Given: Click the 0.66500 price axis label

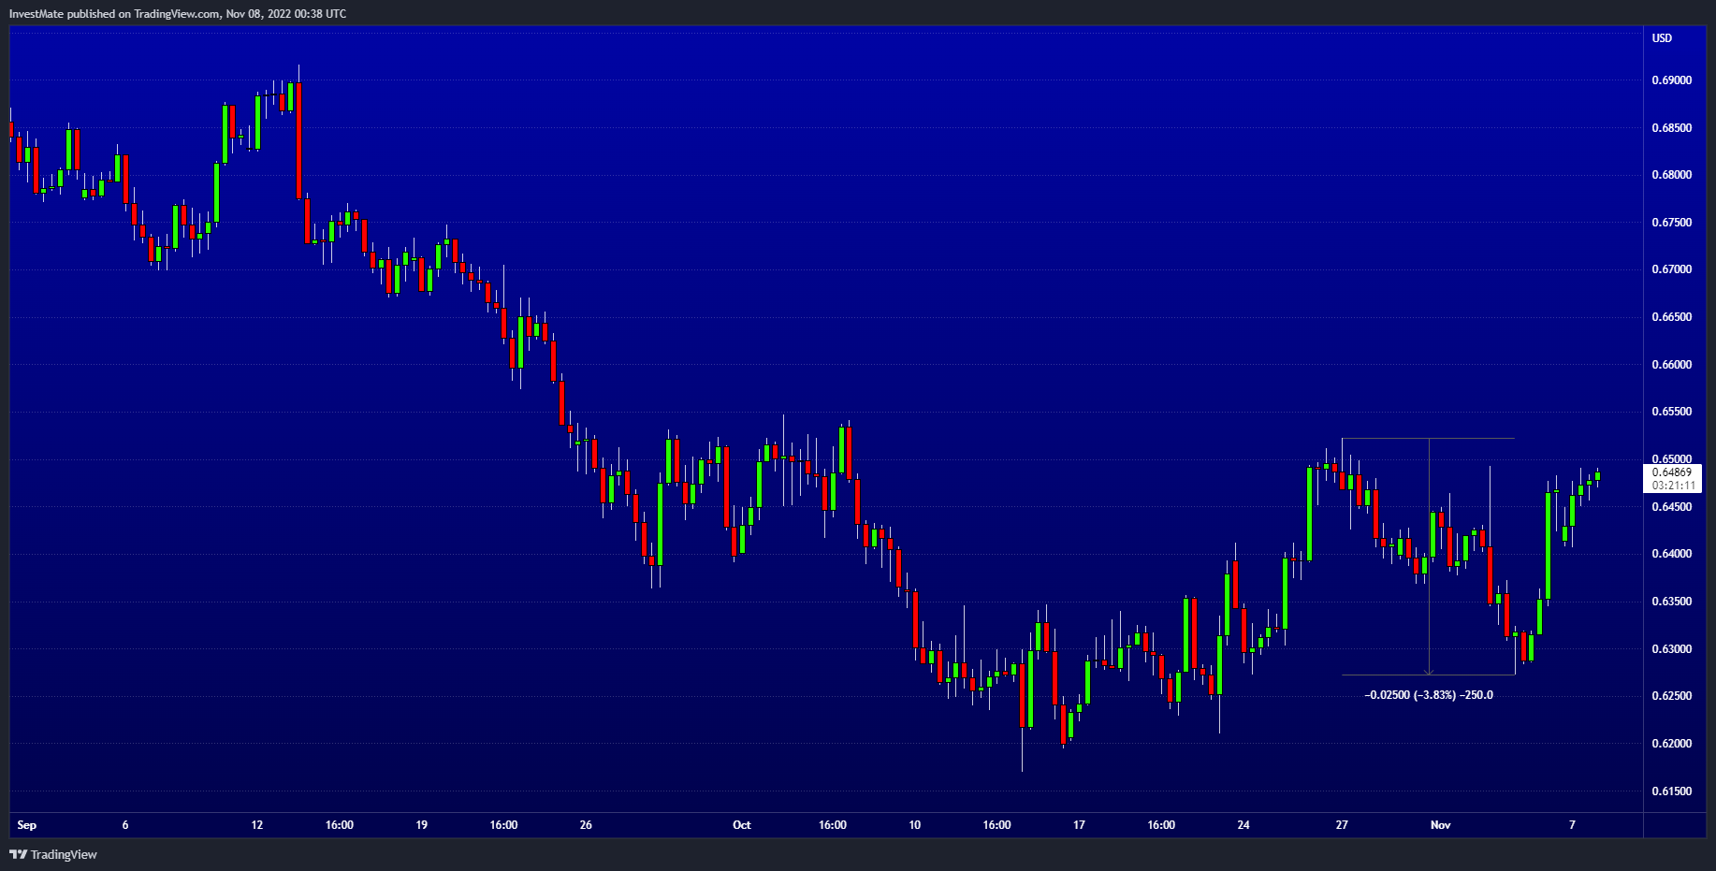Looking at the screenshot, I should (x=1672, y=317).
